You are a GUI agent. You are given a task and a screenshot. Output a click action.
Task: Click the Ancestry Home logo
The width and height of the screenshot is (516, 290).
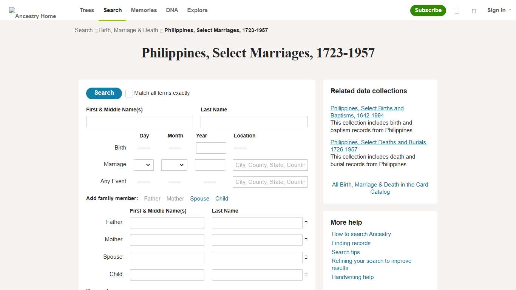coord(32,10)
